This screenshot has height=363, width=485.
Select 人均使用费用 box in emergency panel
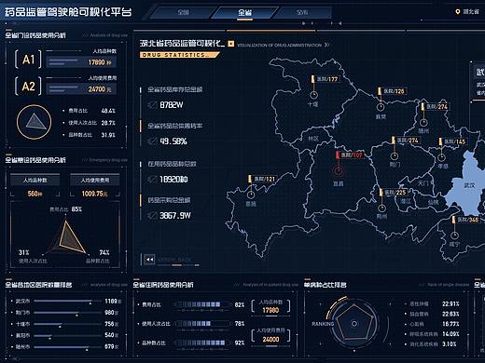[x=95, y=180]
